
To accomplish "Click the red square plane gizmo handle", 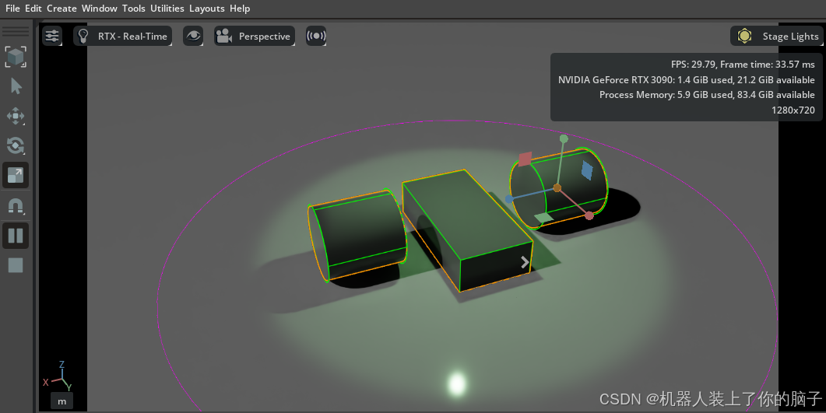I will [525, 159].
